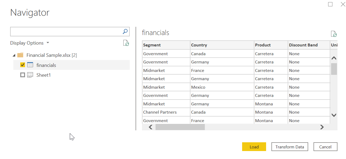
Task: Click the horizontal scrollbar left arrow
Action: click(x=150, y=127)
